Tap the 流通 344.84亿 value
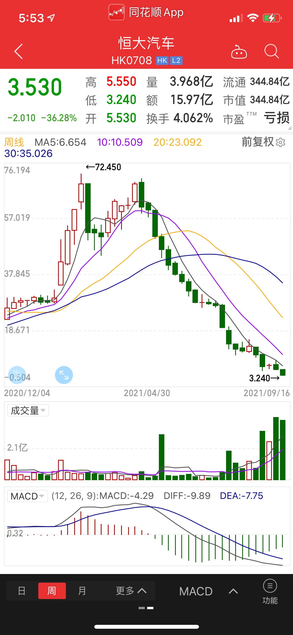 pos(257,82)
